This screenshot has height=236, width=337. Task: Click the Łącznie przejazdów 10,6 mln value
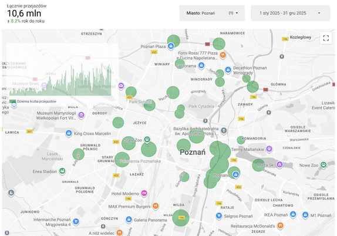tap(24, 14)
